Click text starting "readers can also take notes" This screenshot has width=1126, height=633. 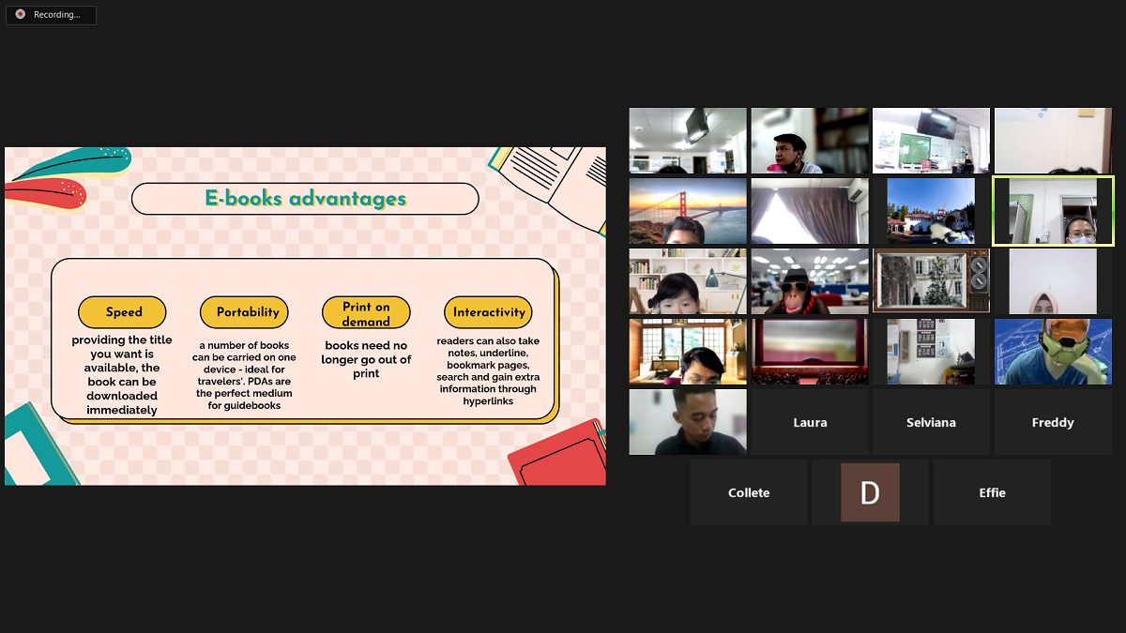[x=488, y=371]
